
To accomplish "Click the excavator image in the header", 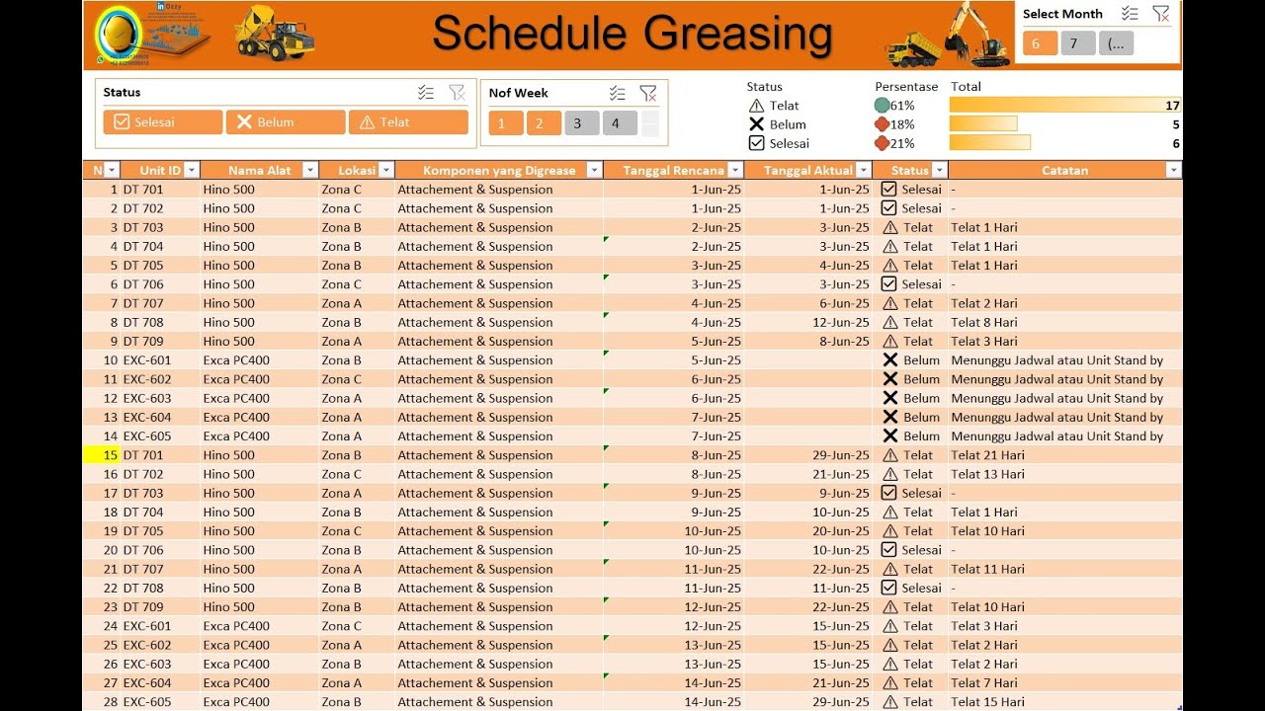I will point(974,33).
